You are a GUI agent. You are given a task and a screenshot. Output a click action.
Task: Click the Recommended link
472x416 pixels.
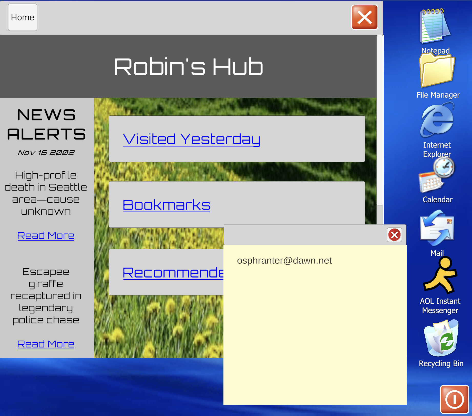point(173,272)
